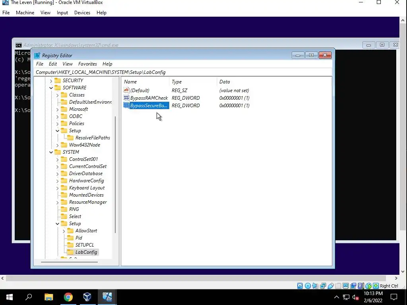
Task: Open VirtualBox Devices menu
Action: [x=82, y=12]
